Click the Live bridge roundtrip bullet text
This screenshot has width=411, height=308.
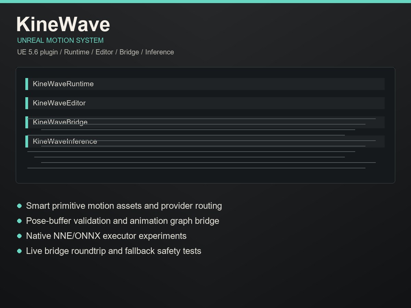pyautogui.click(x=114, y=251)
